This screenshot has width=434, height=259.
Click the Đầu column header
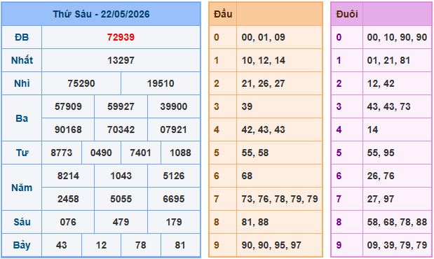[223, 14]
